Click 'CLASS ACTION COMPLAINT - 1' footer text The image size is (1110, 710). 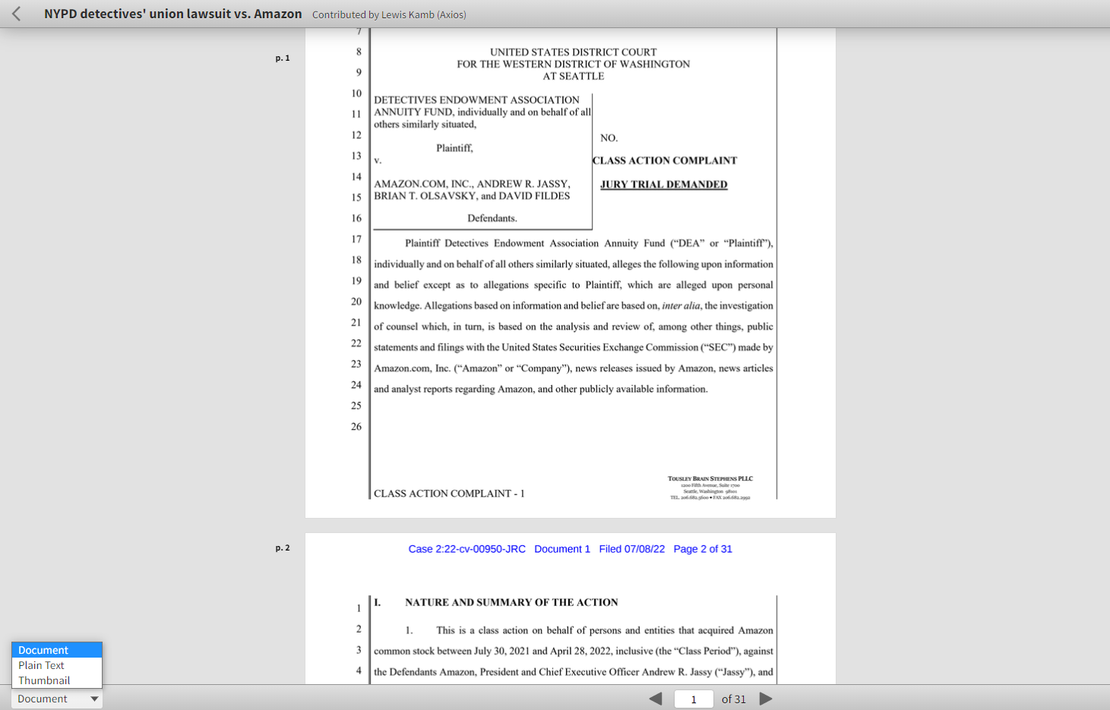(x=449, y=494)
